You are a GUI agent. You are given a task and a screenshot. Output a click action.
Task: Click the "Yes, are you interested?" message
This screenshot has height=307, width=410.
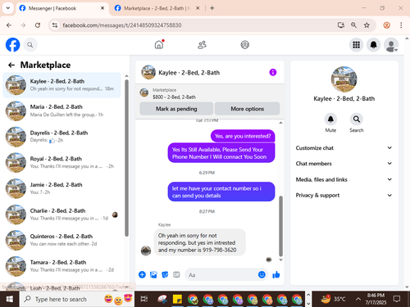point(243,136)
